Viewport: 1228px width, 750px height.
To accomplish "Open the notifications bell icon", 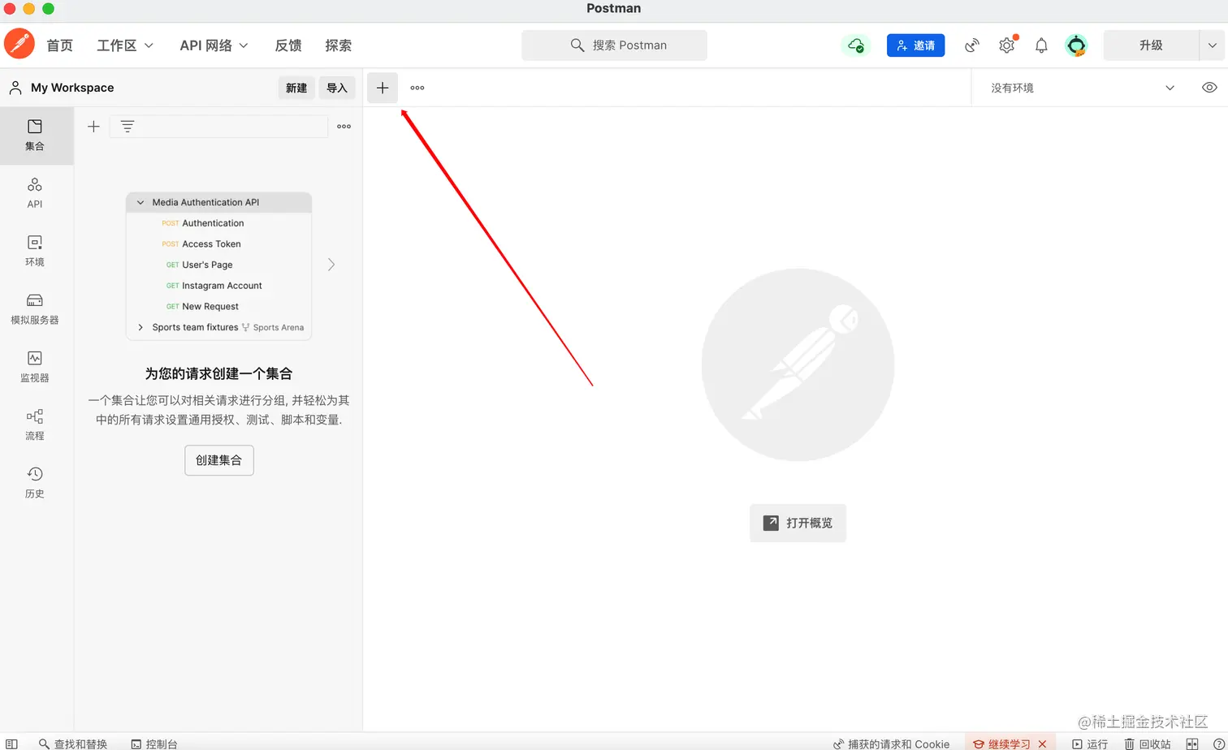I will click(x=1041, y=45).
